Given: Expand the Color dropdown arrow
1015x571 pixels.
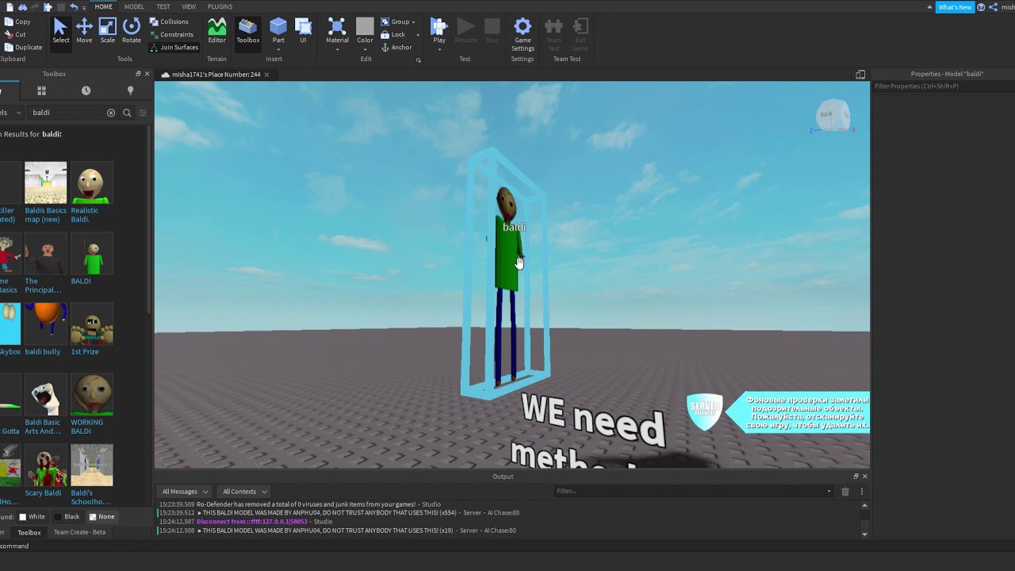Looking at the screenshot, I should 365,49.
